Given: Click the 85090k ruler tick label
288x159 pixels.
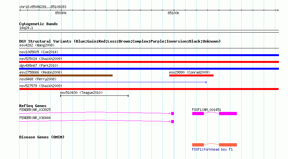Looking at the screenshot, I should [61, 13].
